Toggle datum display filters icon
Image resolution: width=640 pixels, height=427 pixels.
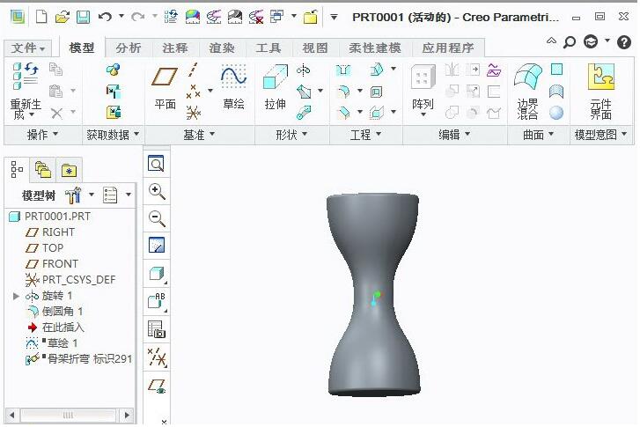pyautogui.click(x=157, y=357)
